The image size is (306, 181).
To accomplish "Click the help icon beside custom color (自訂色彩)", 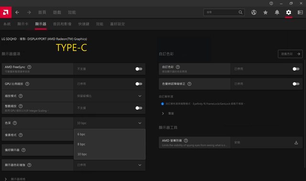I will [x=178, y=67].
